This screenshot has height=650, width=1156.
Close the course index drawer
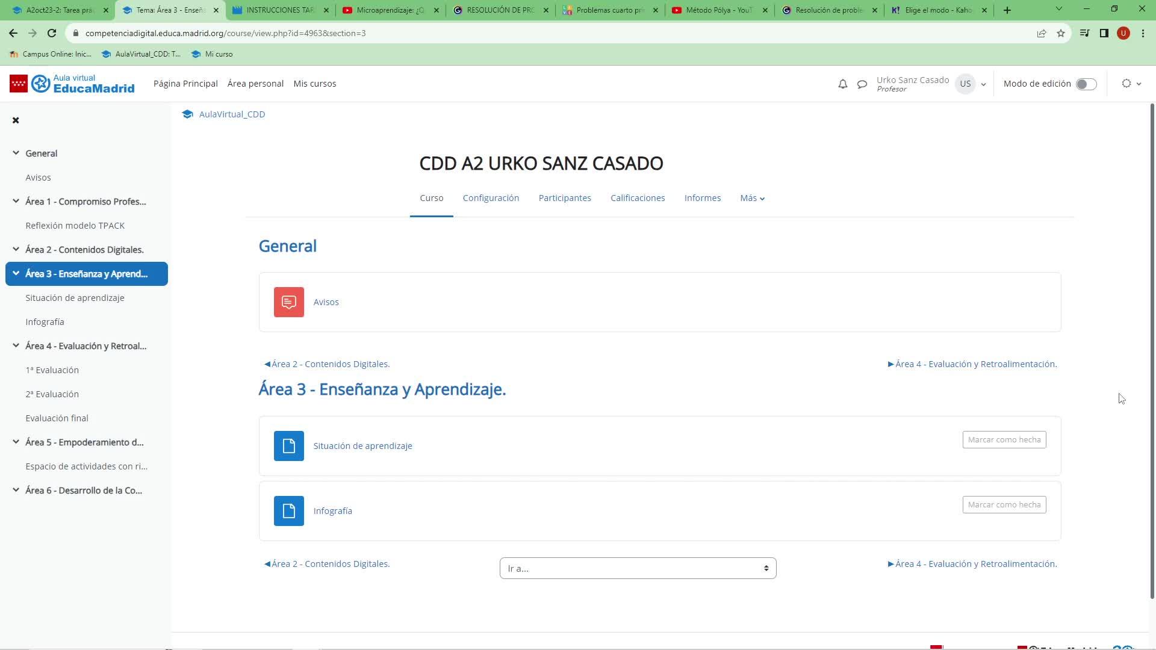tap(16, 120)
